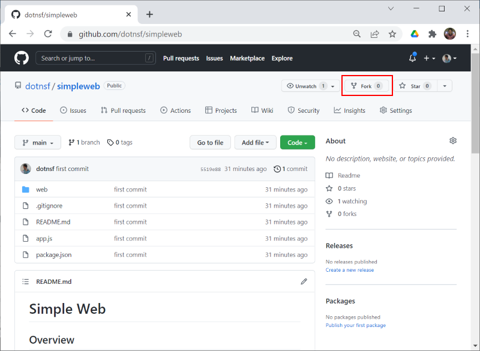Viewport: 480px width, 351px height.
Task: Open the star lists dropdown arrow
Action: [445, 86]
